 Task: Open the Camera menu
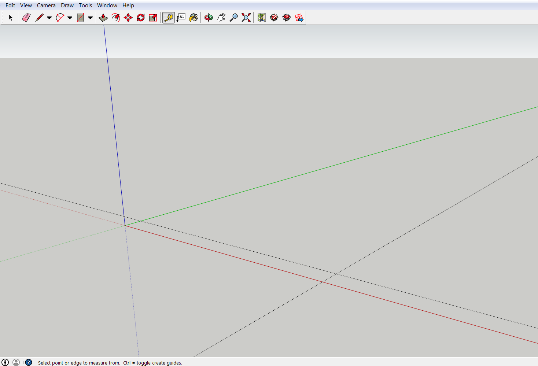46,5
